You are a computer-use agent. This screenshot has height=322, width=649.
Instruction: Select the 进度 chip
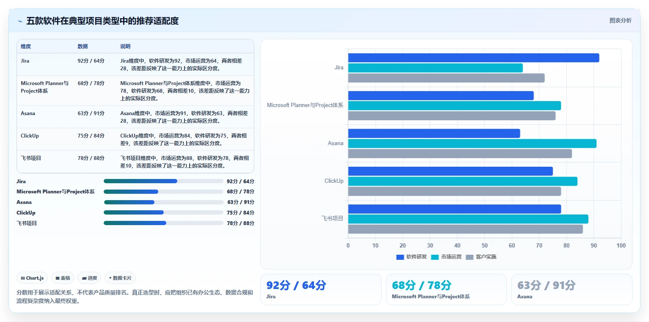(89, 278)
